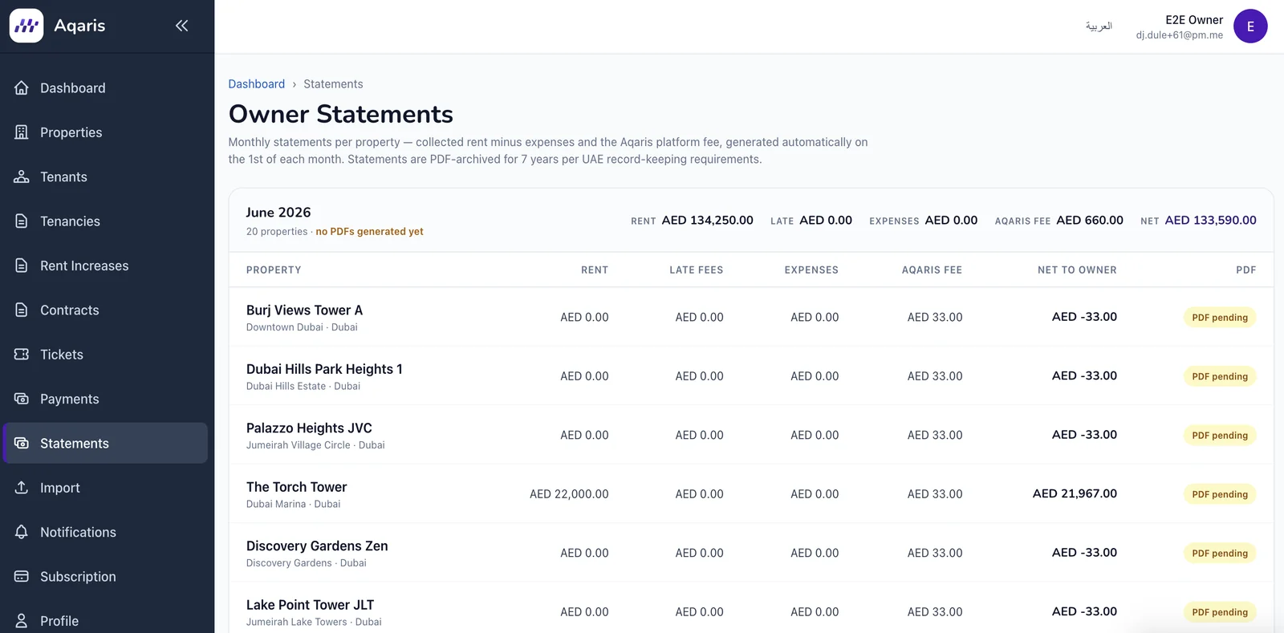Click the Properties building icon
1284x633 pixels.
coord(22,132)
